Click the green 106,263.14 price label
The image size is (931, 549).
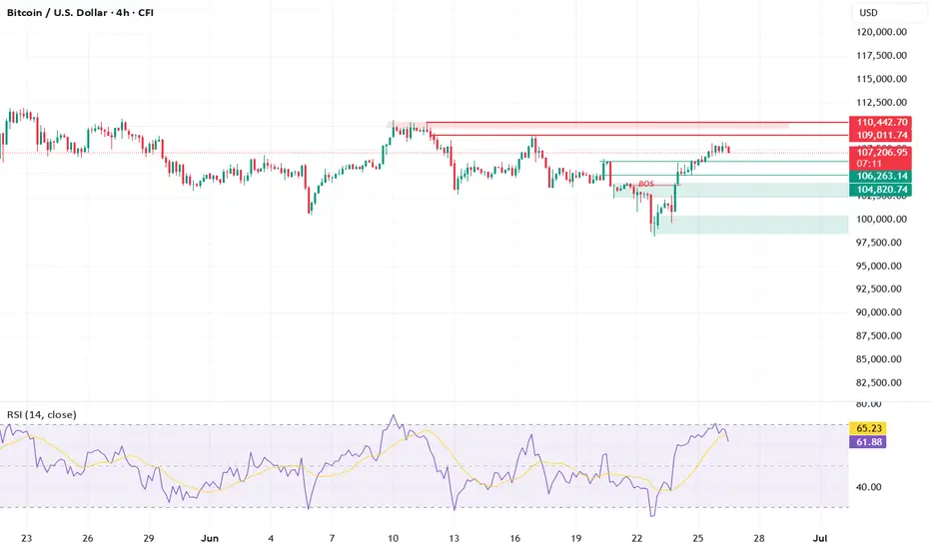(881, 177)
